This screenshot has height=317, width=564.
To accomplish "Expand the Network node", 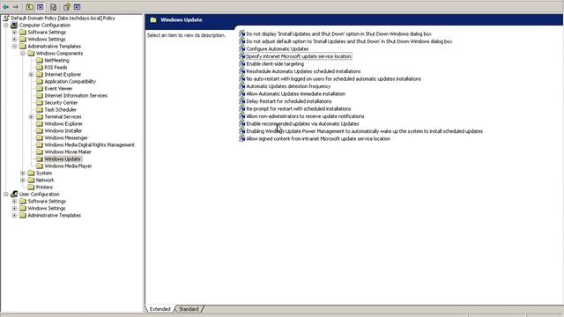I will (x=23, y=180).
